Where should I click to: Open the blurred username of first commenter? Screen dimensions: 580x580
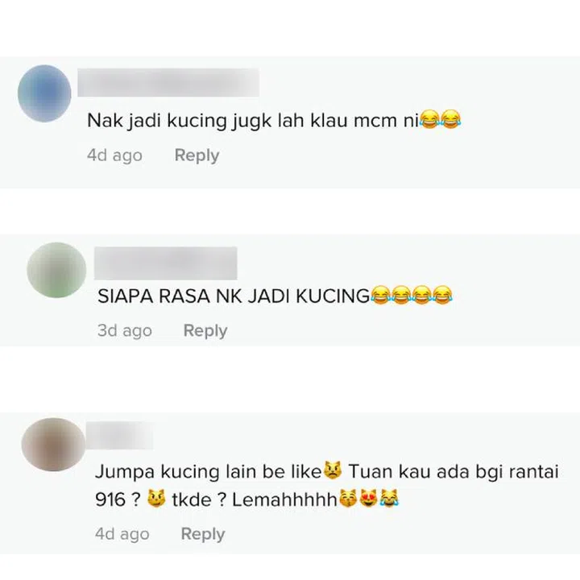[168, 82]
